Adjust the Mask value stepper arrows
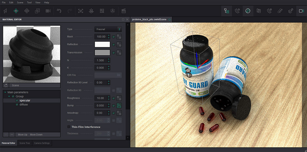 109,37
